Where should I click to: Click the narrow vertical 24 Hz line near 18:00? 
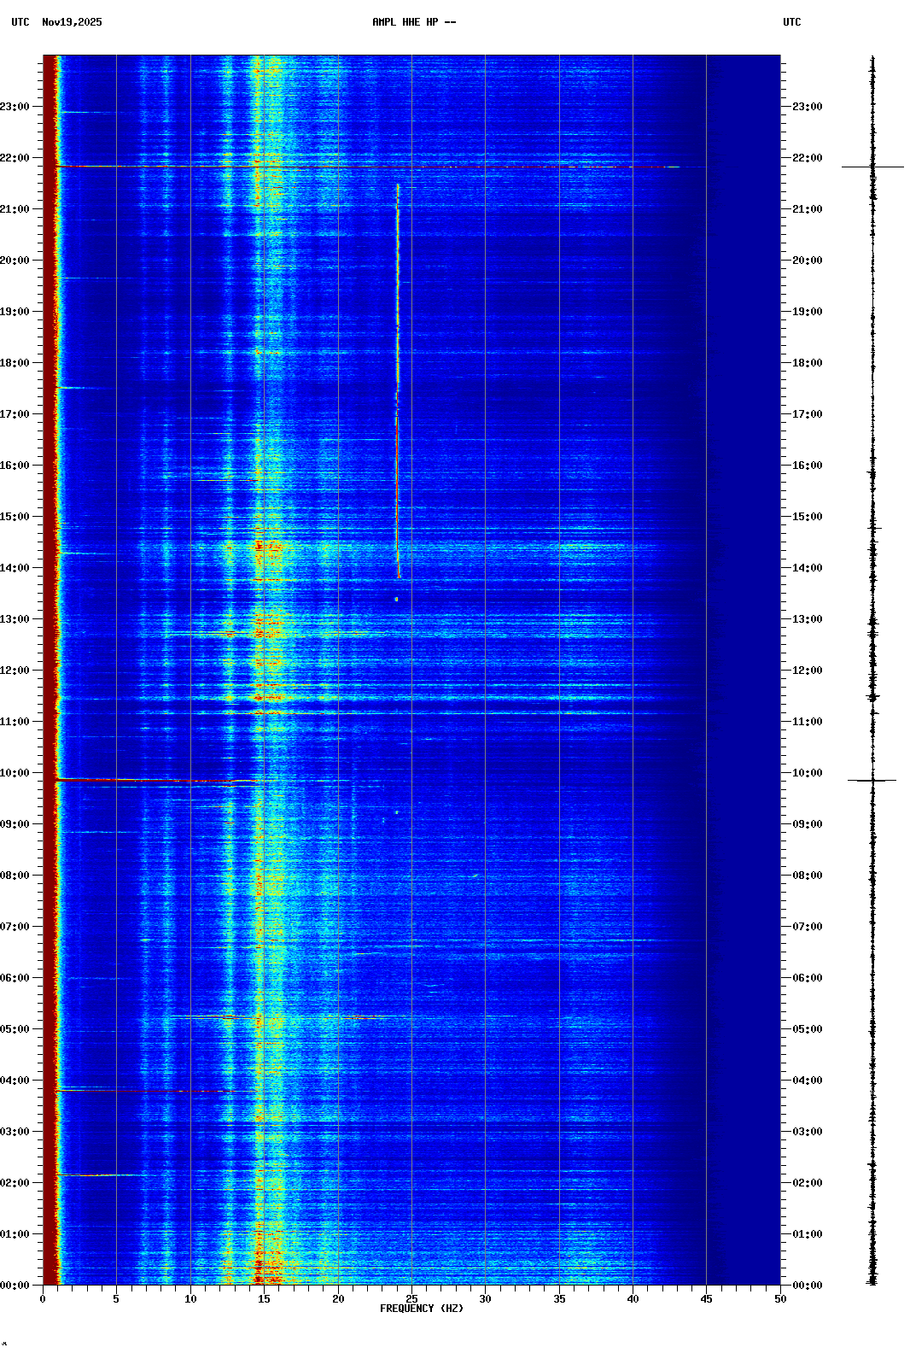tap(398, 359)
